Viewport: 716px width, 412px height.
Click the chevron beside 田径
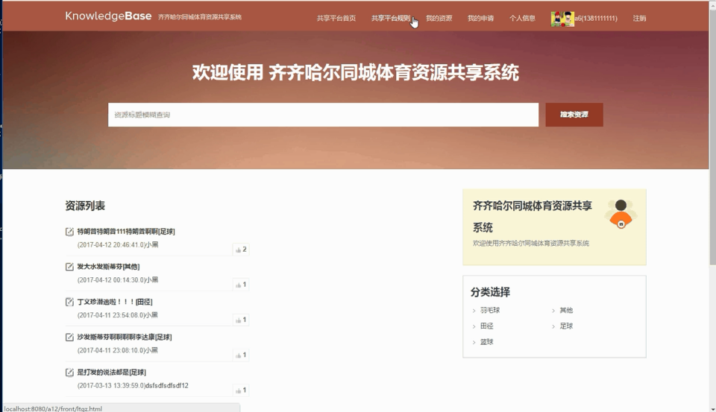(x=474, y=326)
